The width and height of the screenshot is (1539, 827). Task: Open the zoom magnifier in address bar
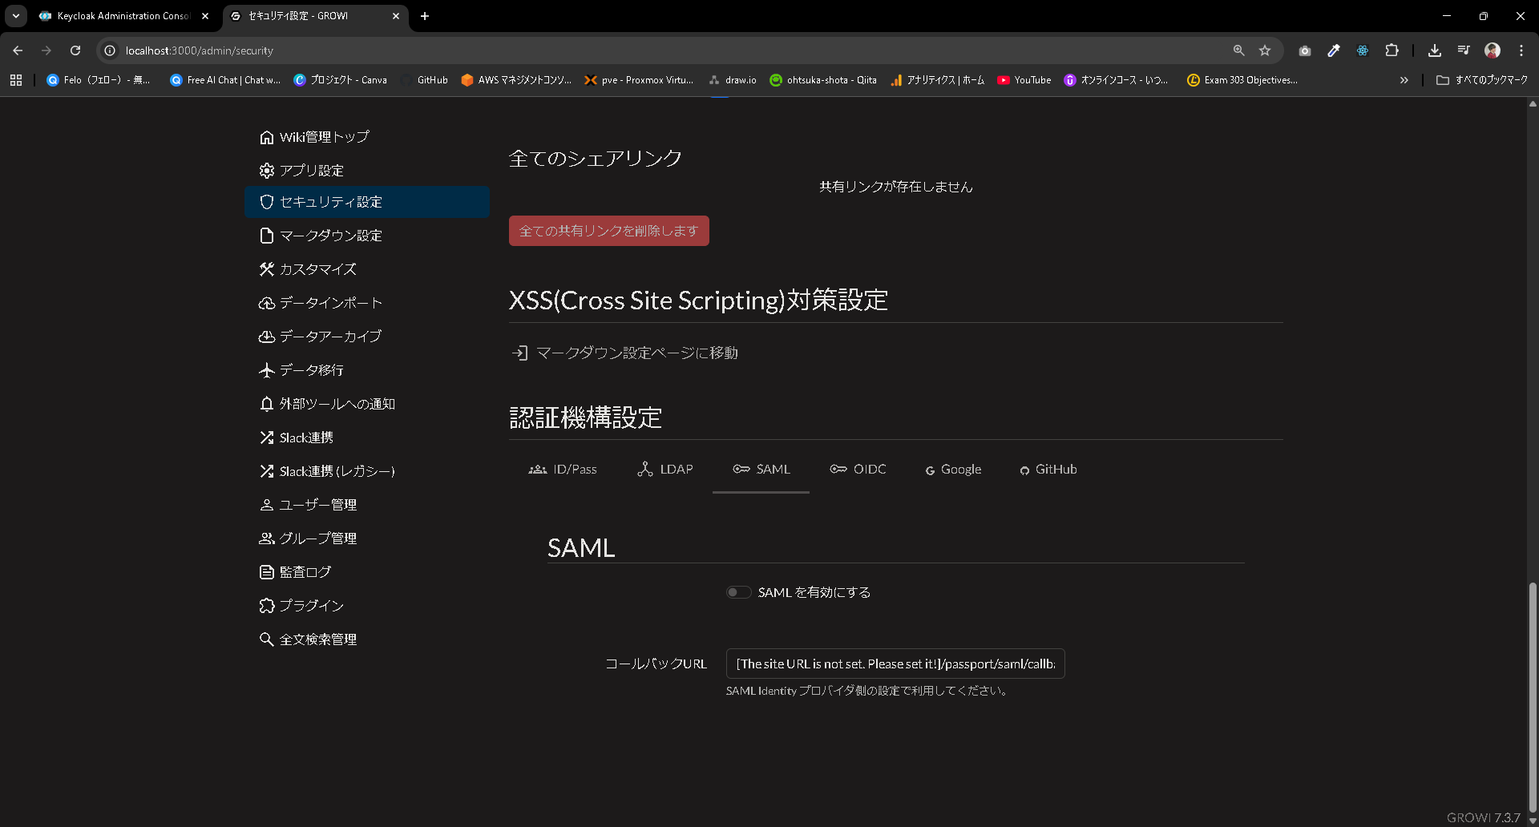(x=1238, y=50)
